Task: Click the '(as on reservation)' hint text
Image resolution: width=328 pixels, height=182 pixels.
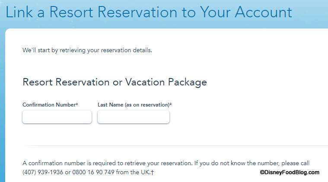Action: (x=147, y=105)
